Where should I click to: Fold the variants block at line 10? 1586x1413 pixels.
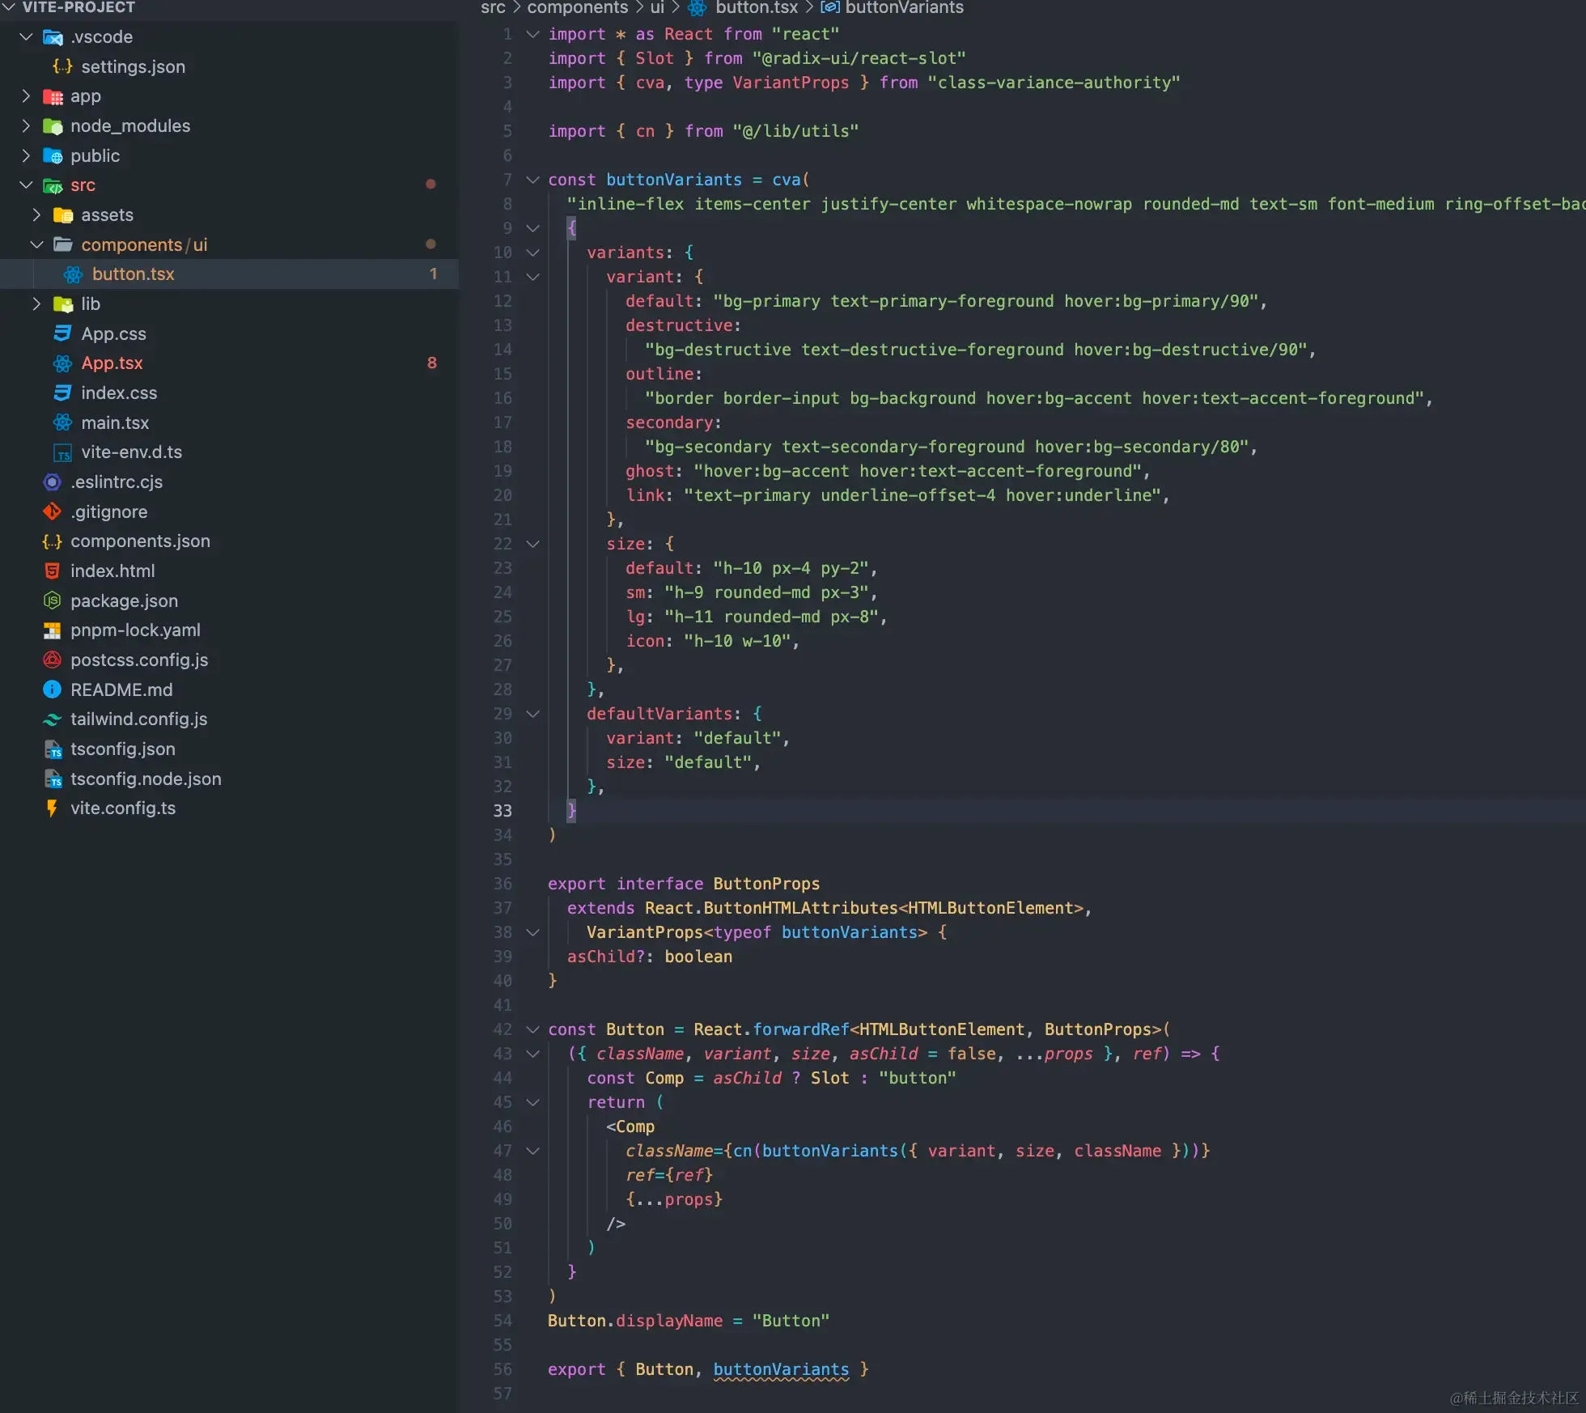(x=532, y=252)
